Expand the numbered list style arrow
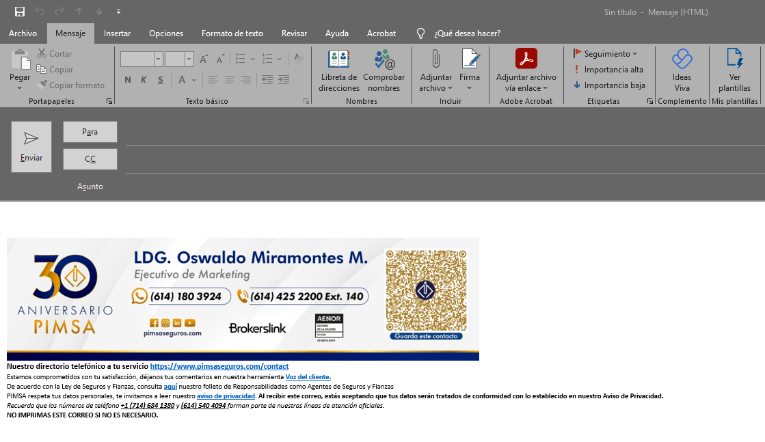Viewport: 765px width, 442px height. click(279, 59)
